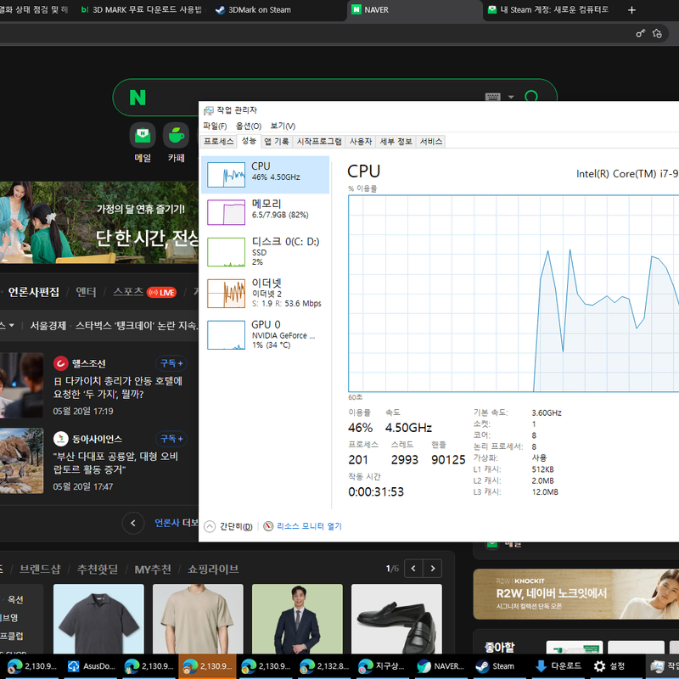679x679 pixels.
Task: Open the beige t-shirt product thumbnail
Action: (x=198, y=619)
